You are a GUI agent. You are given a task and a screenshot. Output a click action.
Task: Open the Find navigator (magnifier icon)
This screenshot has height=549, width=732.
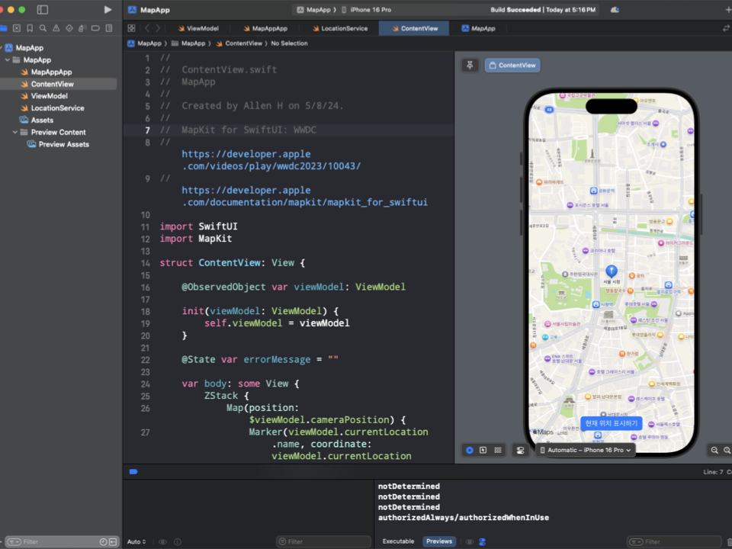43,28
